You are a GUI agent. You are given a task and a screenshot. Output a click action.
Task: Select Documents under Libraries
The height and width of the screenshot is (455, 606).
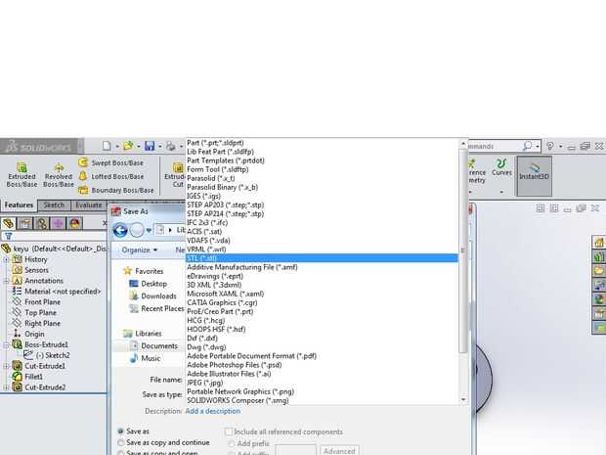[x=153, y=345]
